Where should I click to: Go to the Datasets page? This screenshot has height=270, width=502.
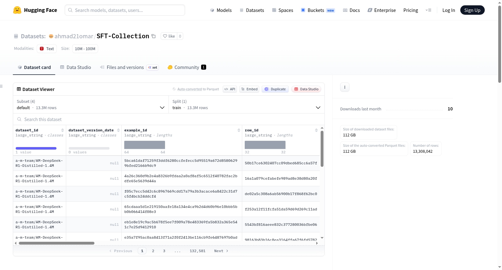tap(252, 10)
